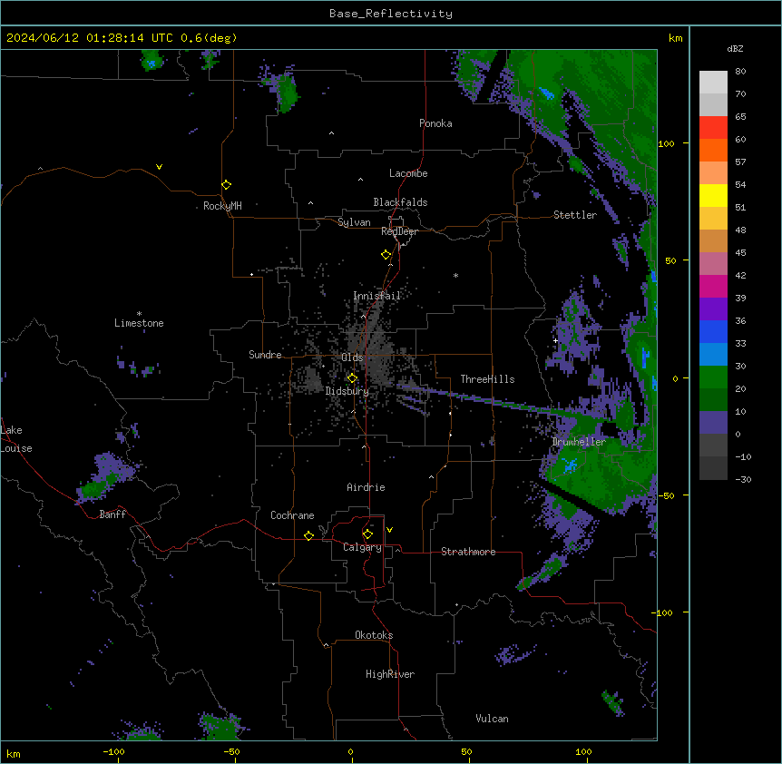Click the purple 10 dBZ legend swatch

click(x=713, y=423)
